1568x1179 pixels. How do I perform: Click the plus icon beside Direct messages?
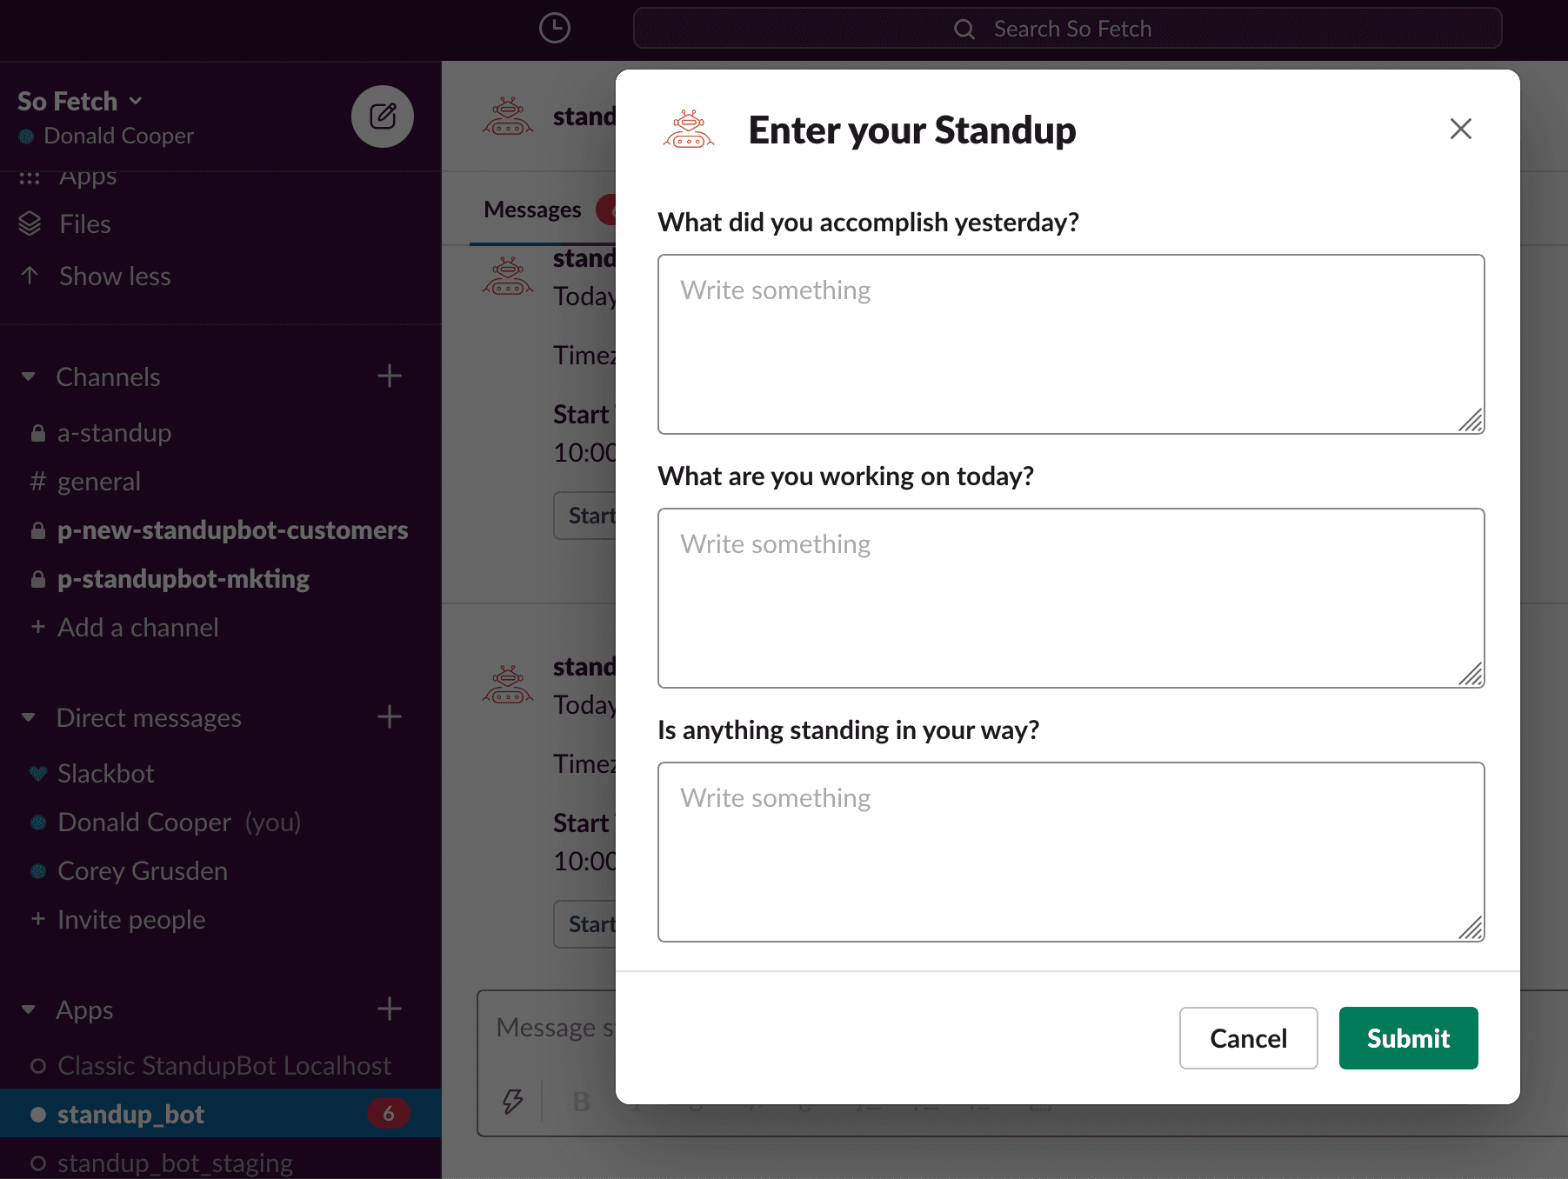click(x=390, y=717)
